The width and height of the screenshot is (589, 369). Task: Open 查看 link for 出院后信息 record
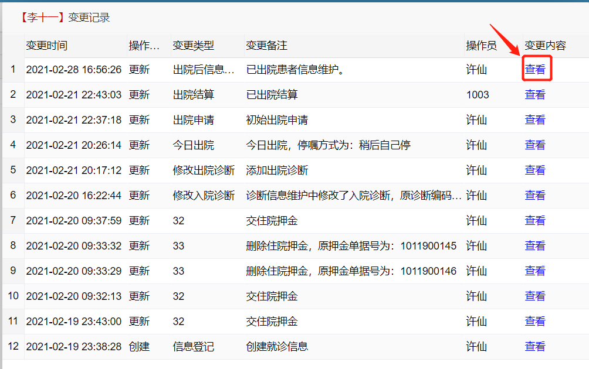[535, 70]
